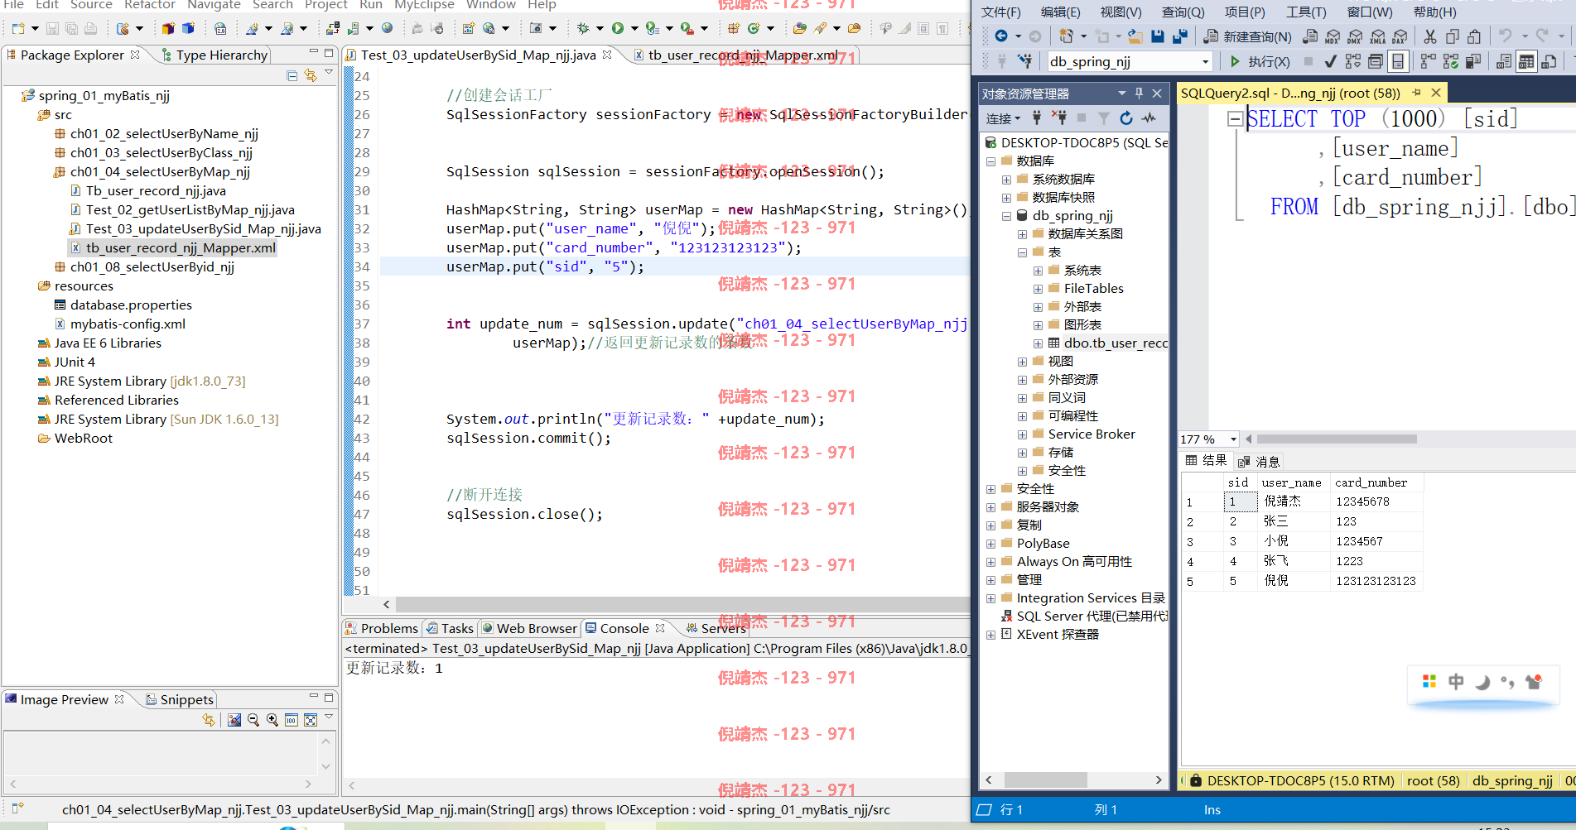Open the 工具(T) menu in SSMS
The height and width of the screenshot is (830, 1576).
1306,12
